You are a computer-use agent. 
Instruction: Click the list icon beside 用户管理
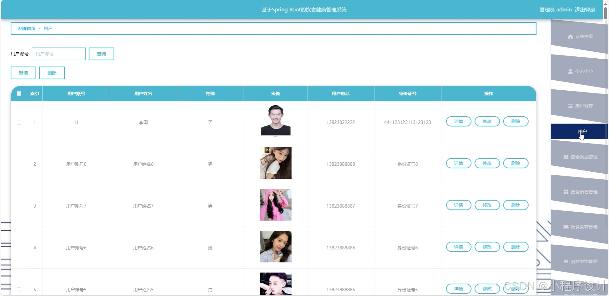570,106
